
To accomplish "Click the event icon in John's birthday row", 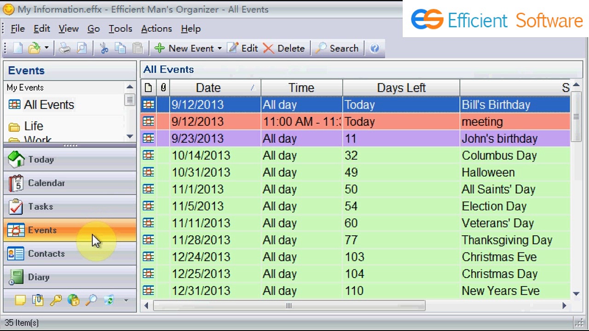I will pos(148,138).
